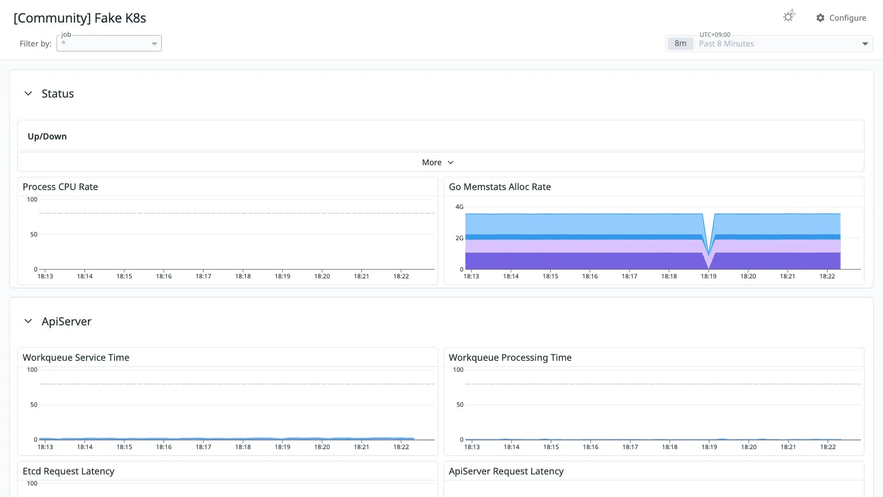Click the Configure gear icon
The width and height of the screenshot is (883, 497).
pyautogui.click(x=820, y=18)
